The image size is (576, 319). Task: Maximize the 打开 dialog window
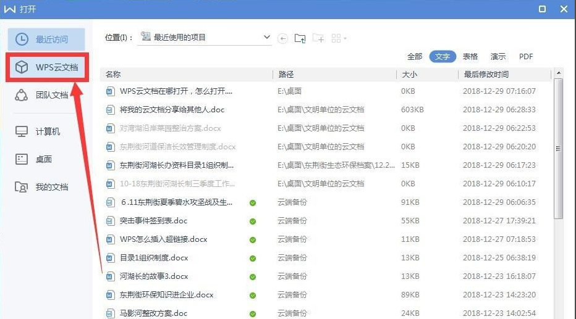point(542,9)
